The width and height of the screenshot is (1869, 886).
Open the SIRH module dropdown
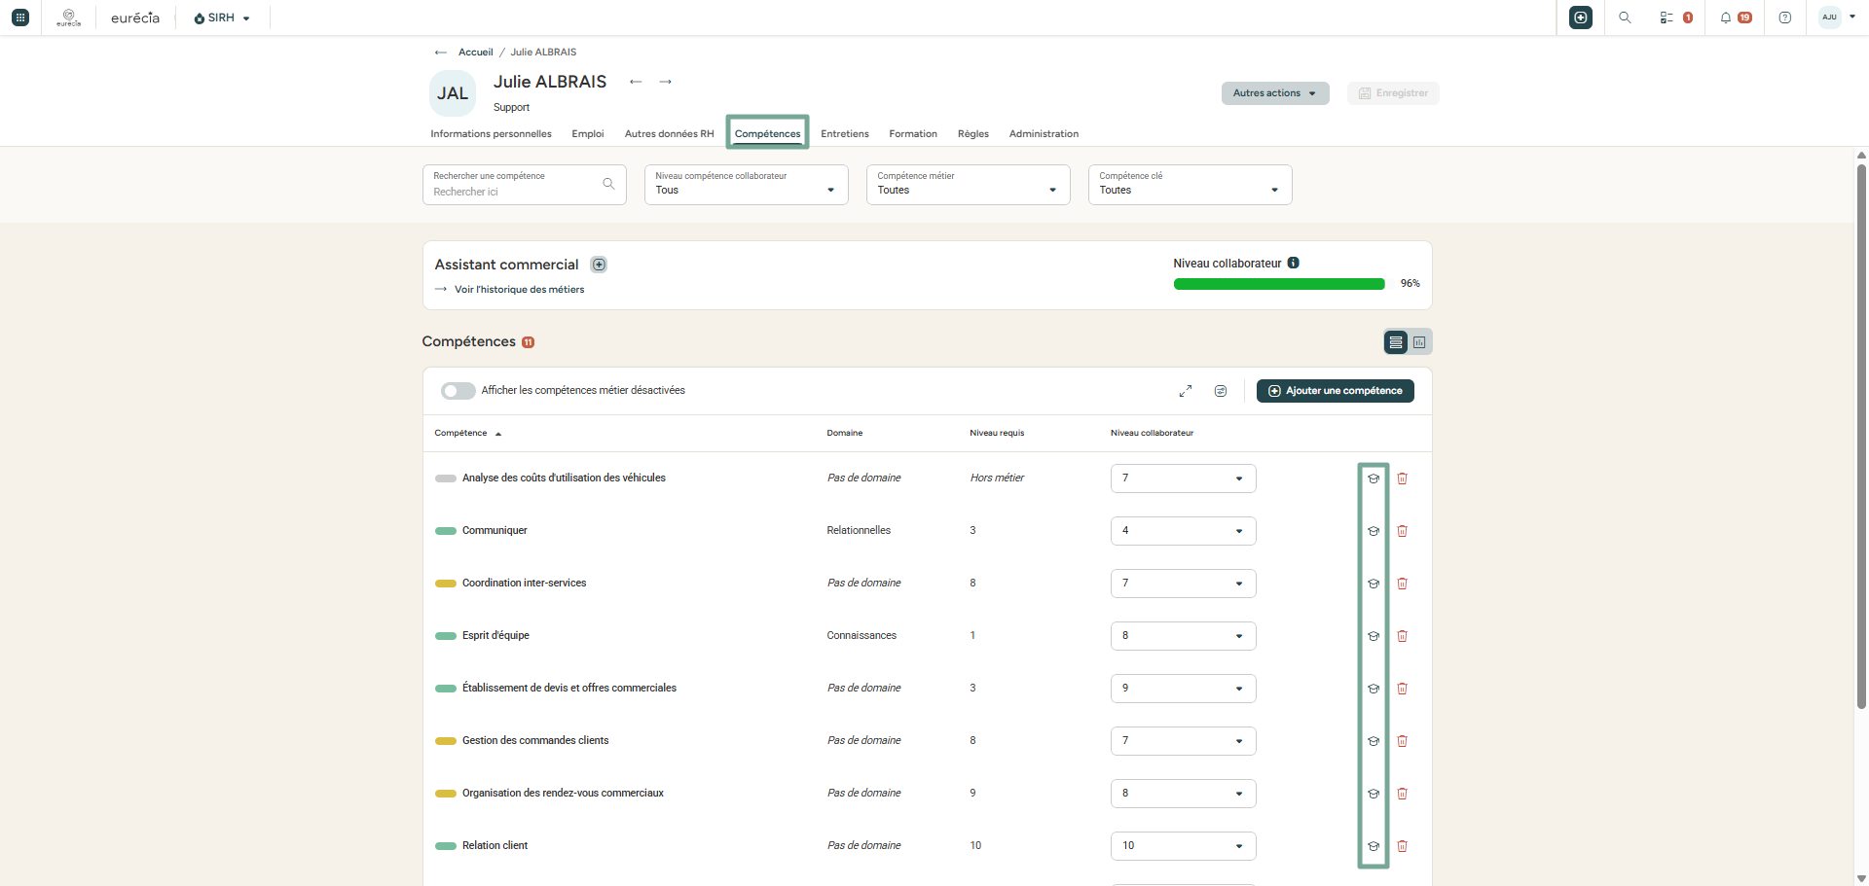(222, 18)
